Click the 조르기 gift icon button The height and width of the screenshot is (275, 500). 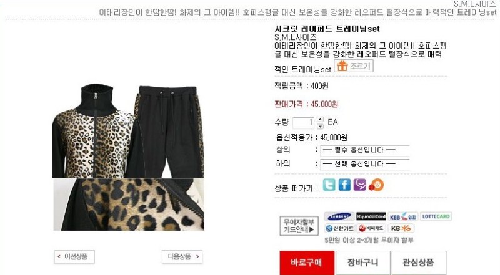(354, 66)
